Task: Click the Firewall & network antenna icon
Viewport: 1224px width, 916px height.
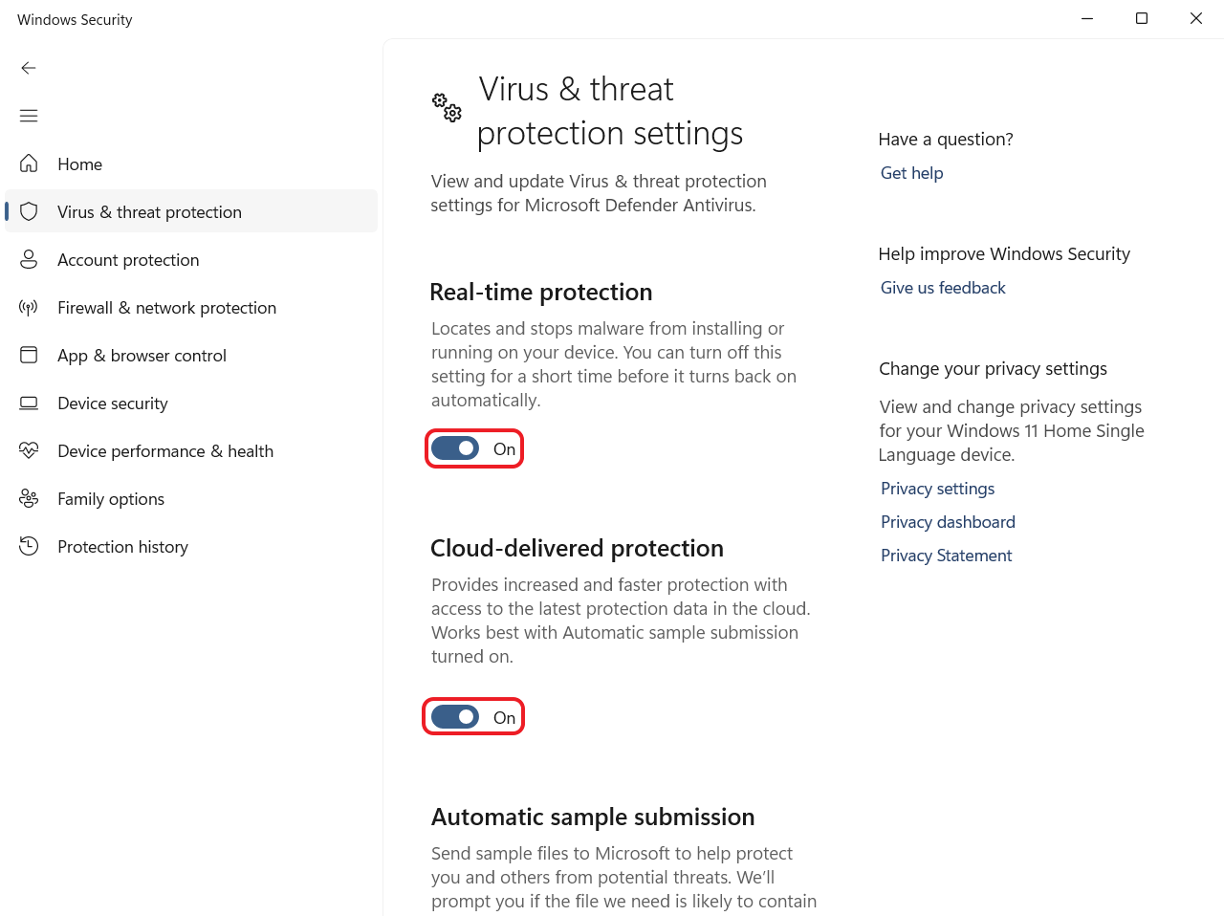Action: pyautogui.click(x=29, y=307)
